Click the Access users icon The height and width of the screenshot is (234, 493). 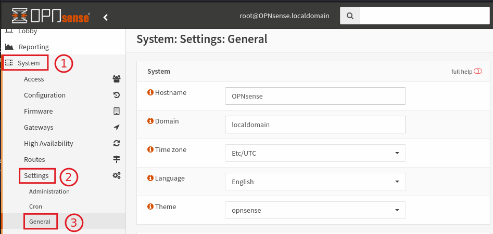tap(117, 79)
